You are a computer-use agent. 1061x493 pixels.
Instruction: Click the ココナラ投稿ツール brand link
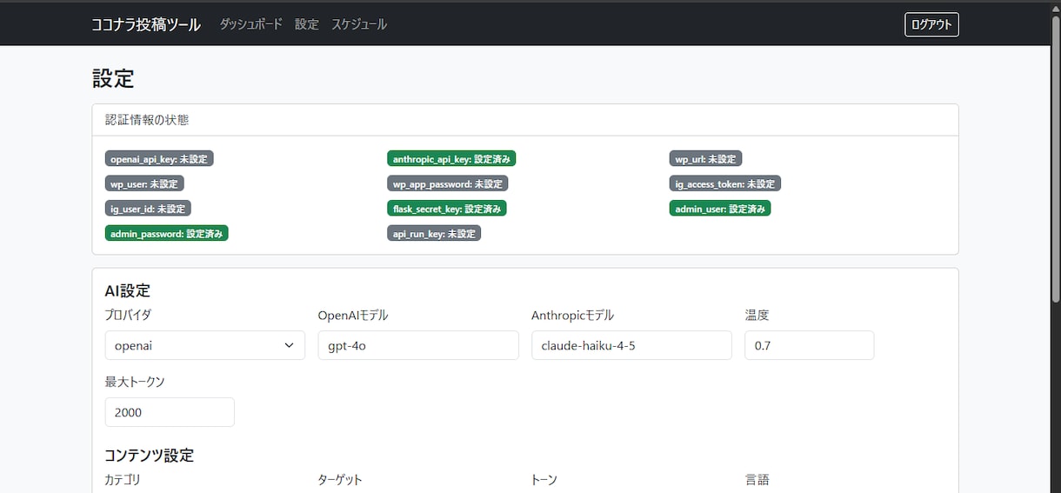pyautogui.click(x=146, y=24)
